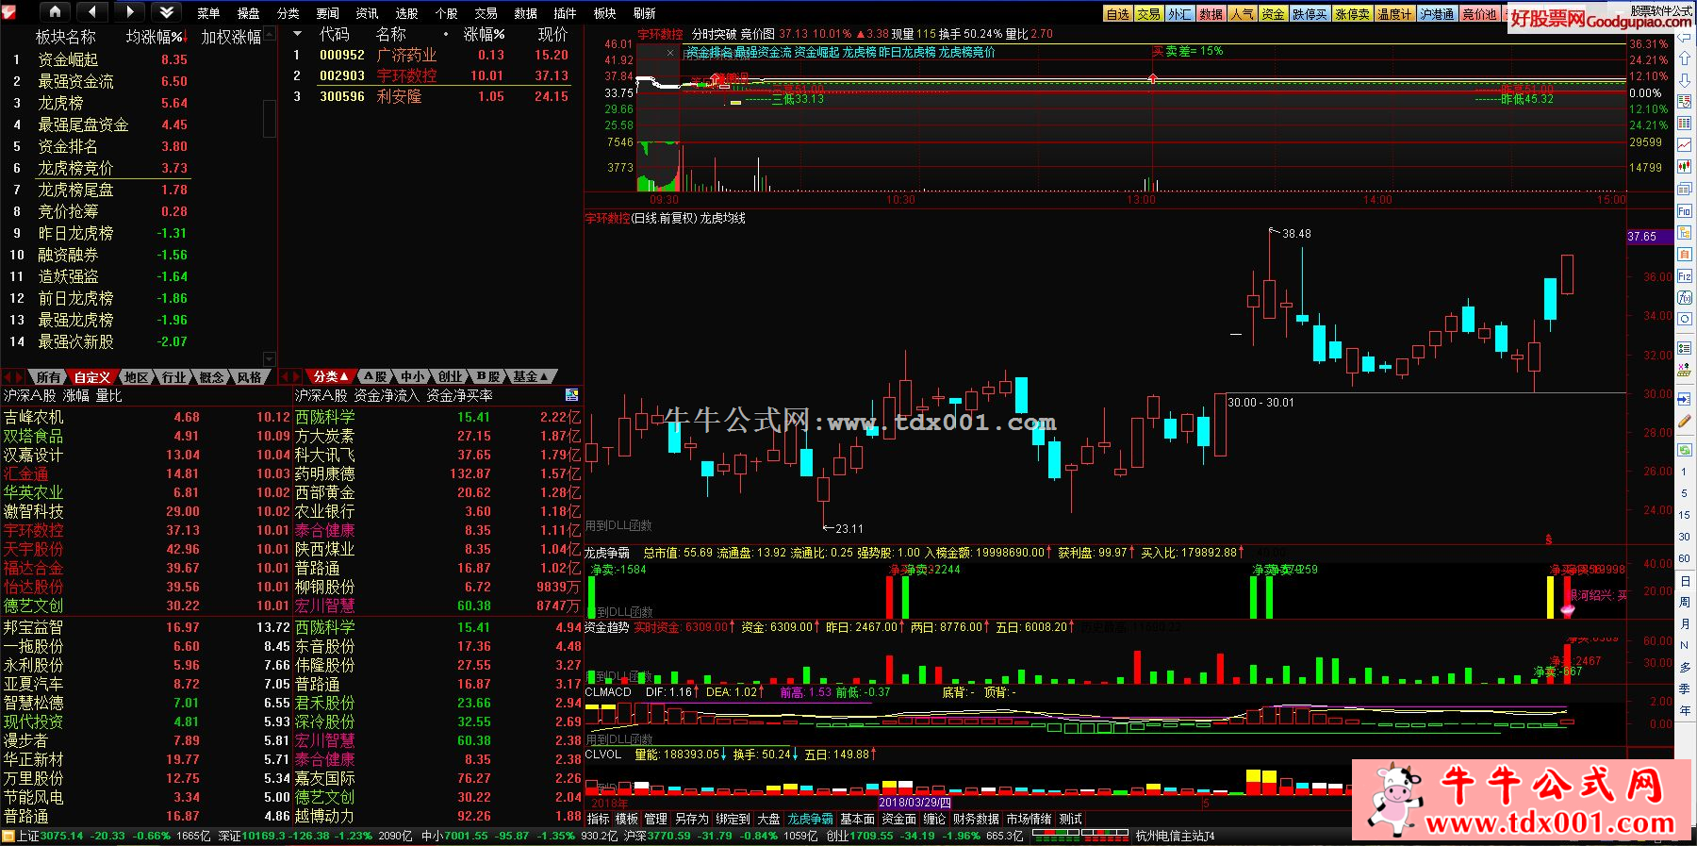Click the home icon in top toolbar
This screenshot has height=846, width=1697.
tap(55, 11)
